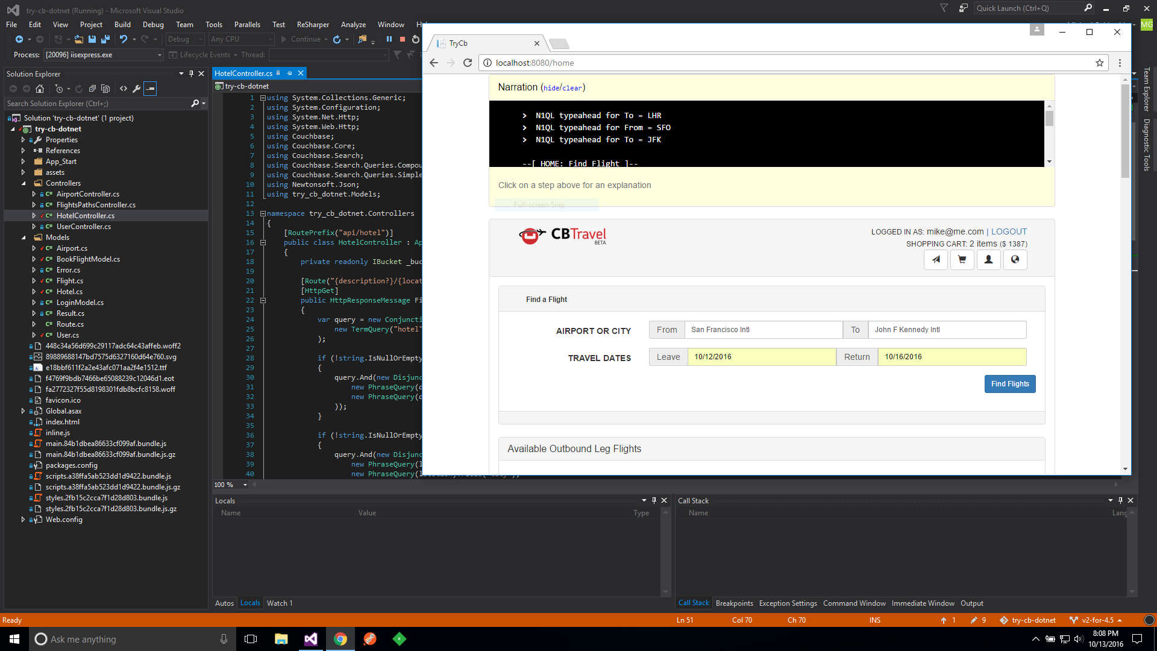This screenshot has height=651, width=1157.
Task: Toggle Preview Selected Items button in Solution Explorer
Action: pos(151,89)
